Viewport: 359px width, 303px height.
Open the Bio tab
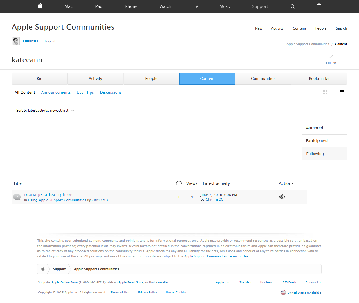[x=40, y=79]
